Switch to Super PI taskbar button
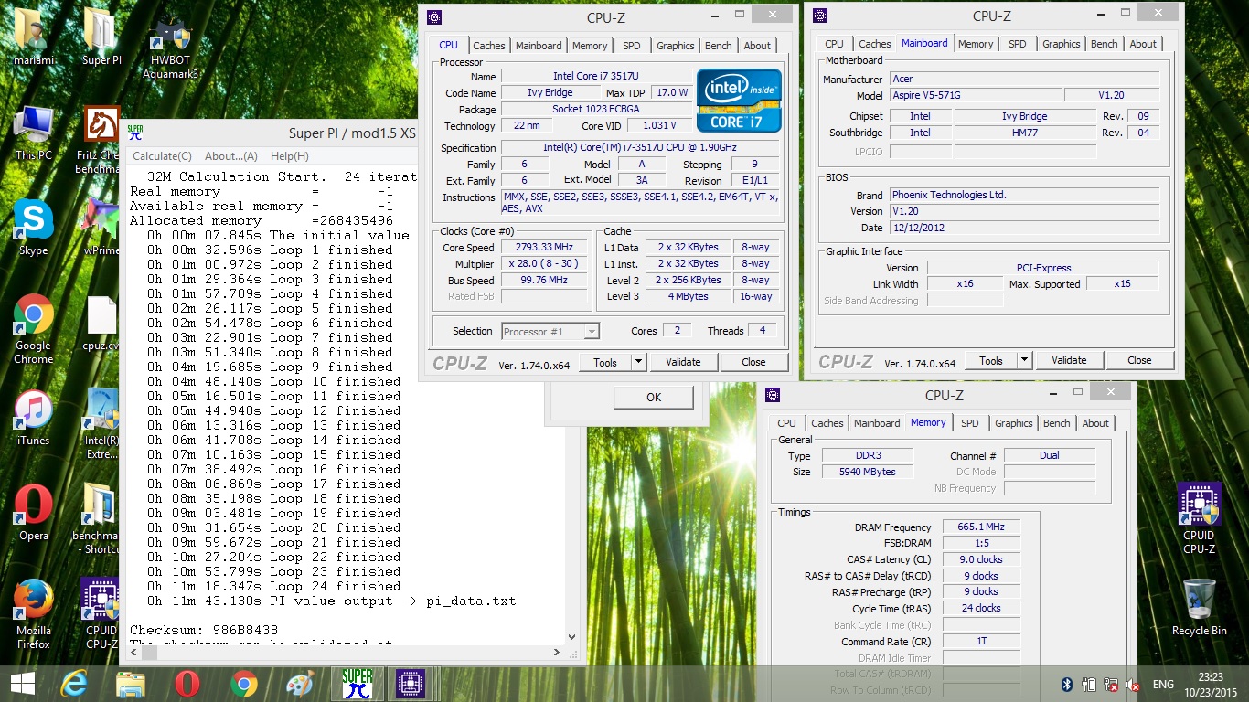The image size is (1249, 702). point(357,684)
